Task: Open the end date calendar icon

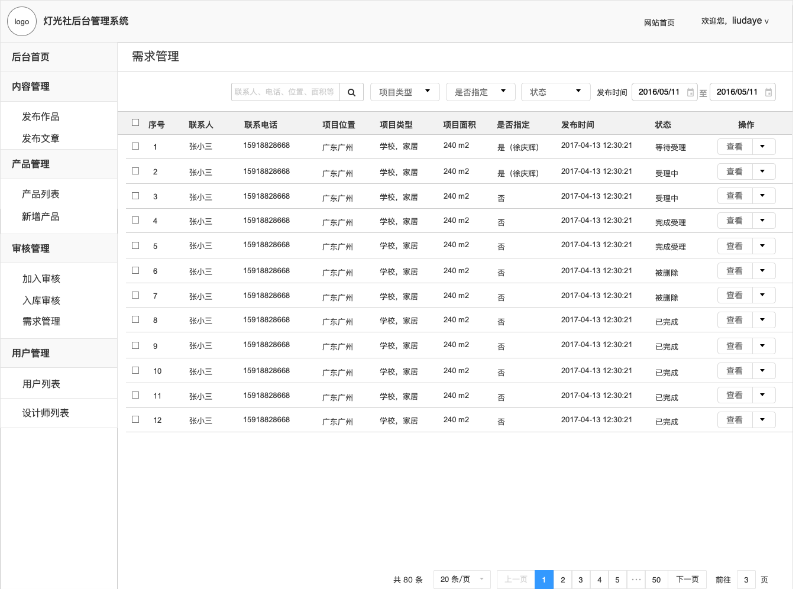Action: (768, 92)
